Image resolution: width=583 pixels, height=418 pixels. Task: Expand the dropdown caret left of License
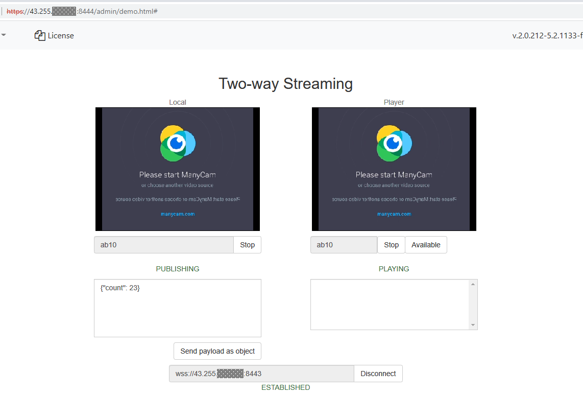(4, 35)
